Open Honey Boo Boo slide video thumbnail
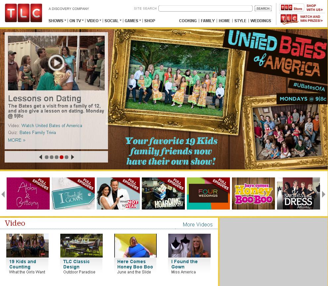Image resolution: width=328 pixels, height=286 pixels. pos(136,245)
